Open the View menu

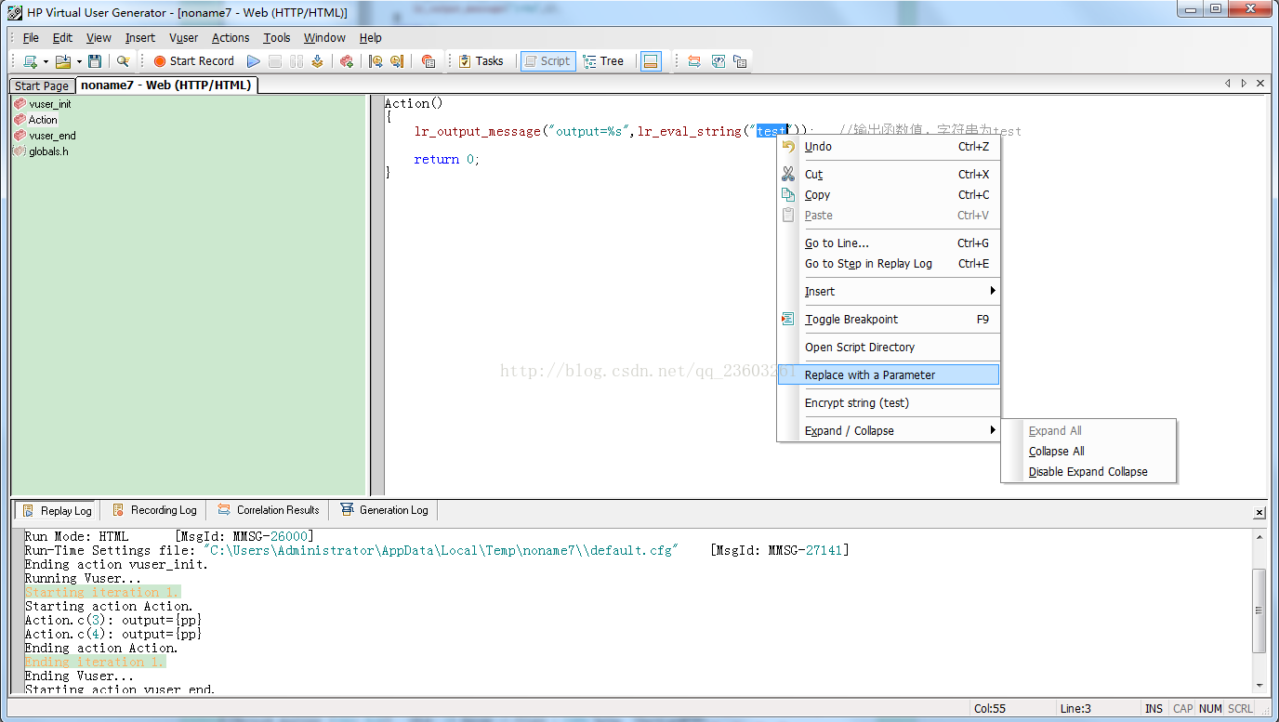point(99,38)
